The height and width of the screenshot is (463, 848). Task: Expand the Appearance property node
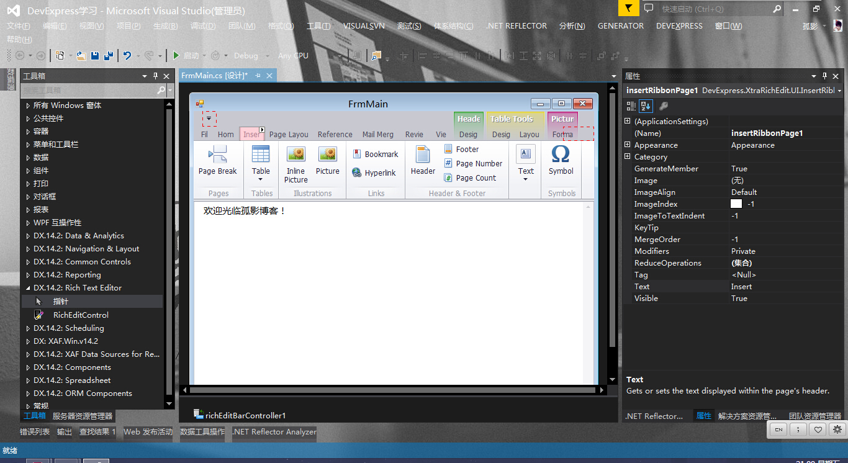tap(628, 145)
